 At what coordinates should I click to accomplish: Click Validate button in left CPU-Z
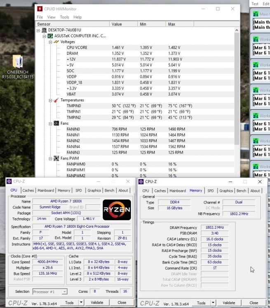(x=97, y=303)
